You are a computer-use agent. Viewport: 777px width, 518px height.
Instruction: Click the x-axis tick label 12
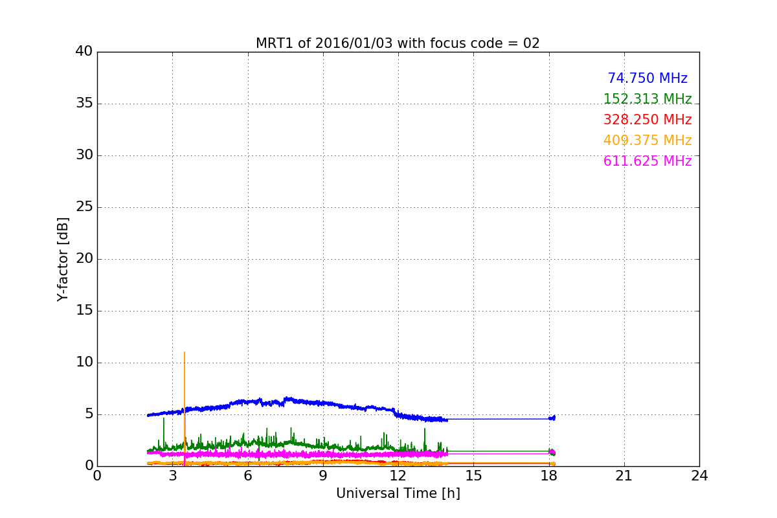pyautogui.click(x=398, y=476)
